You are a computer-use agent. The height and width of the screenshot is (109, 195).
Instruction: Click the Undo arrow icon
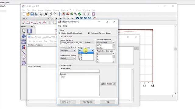[51, 14]
